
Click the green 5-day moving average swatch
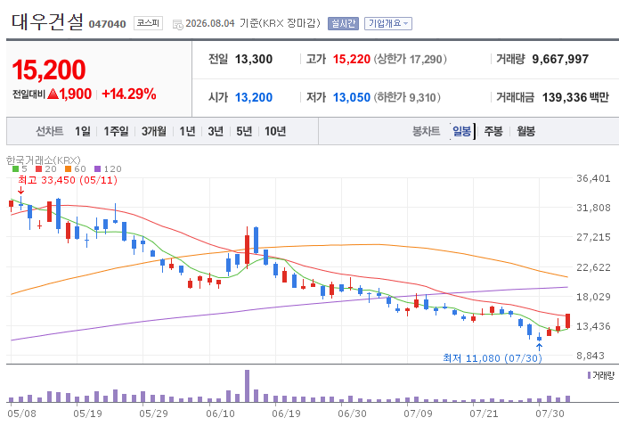coord(15,169)
